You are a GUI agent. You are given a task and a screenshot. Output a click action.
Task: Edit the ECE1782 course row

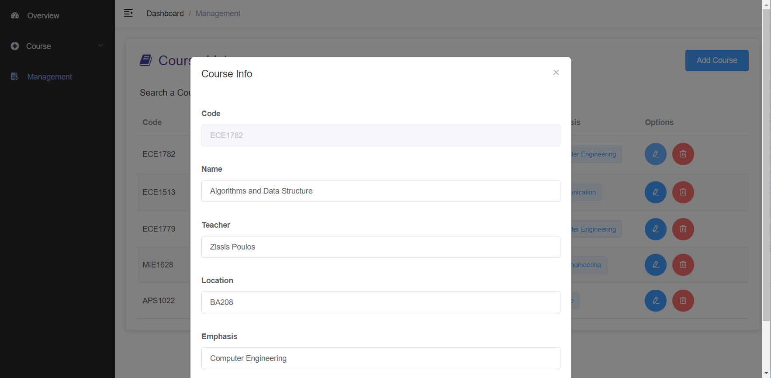tap(656, 154)
